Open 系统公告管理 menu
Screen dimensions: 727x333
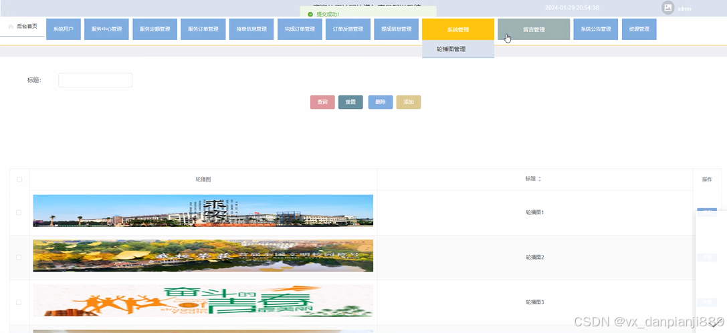pos(596,29)
